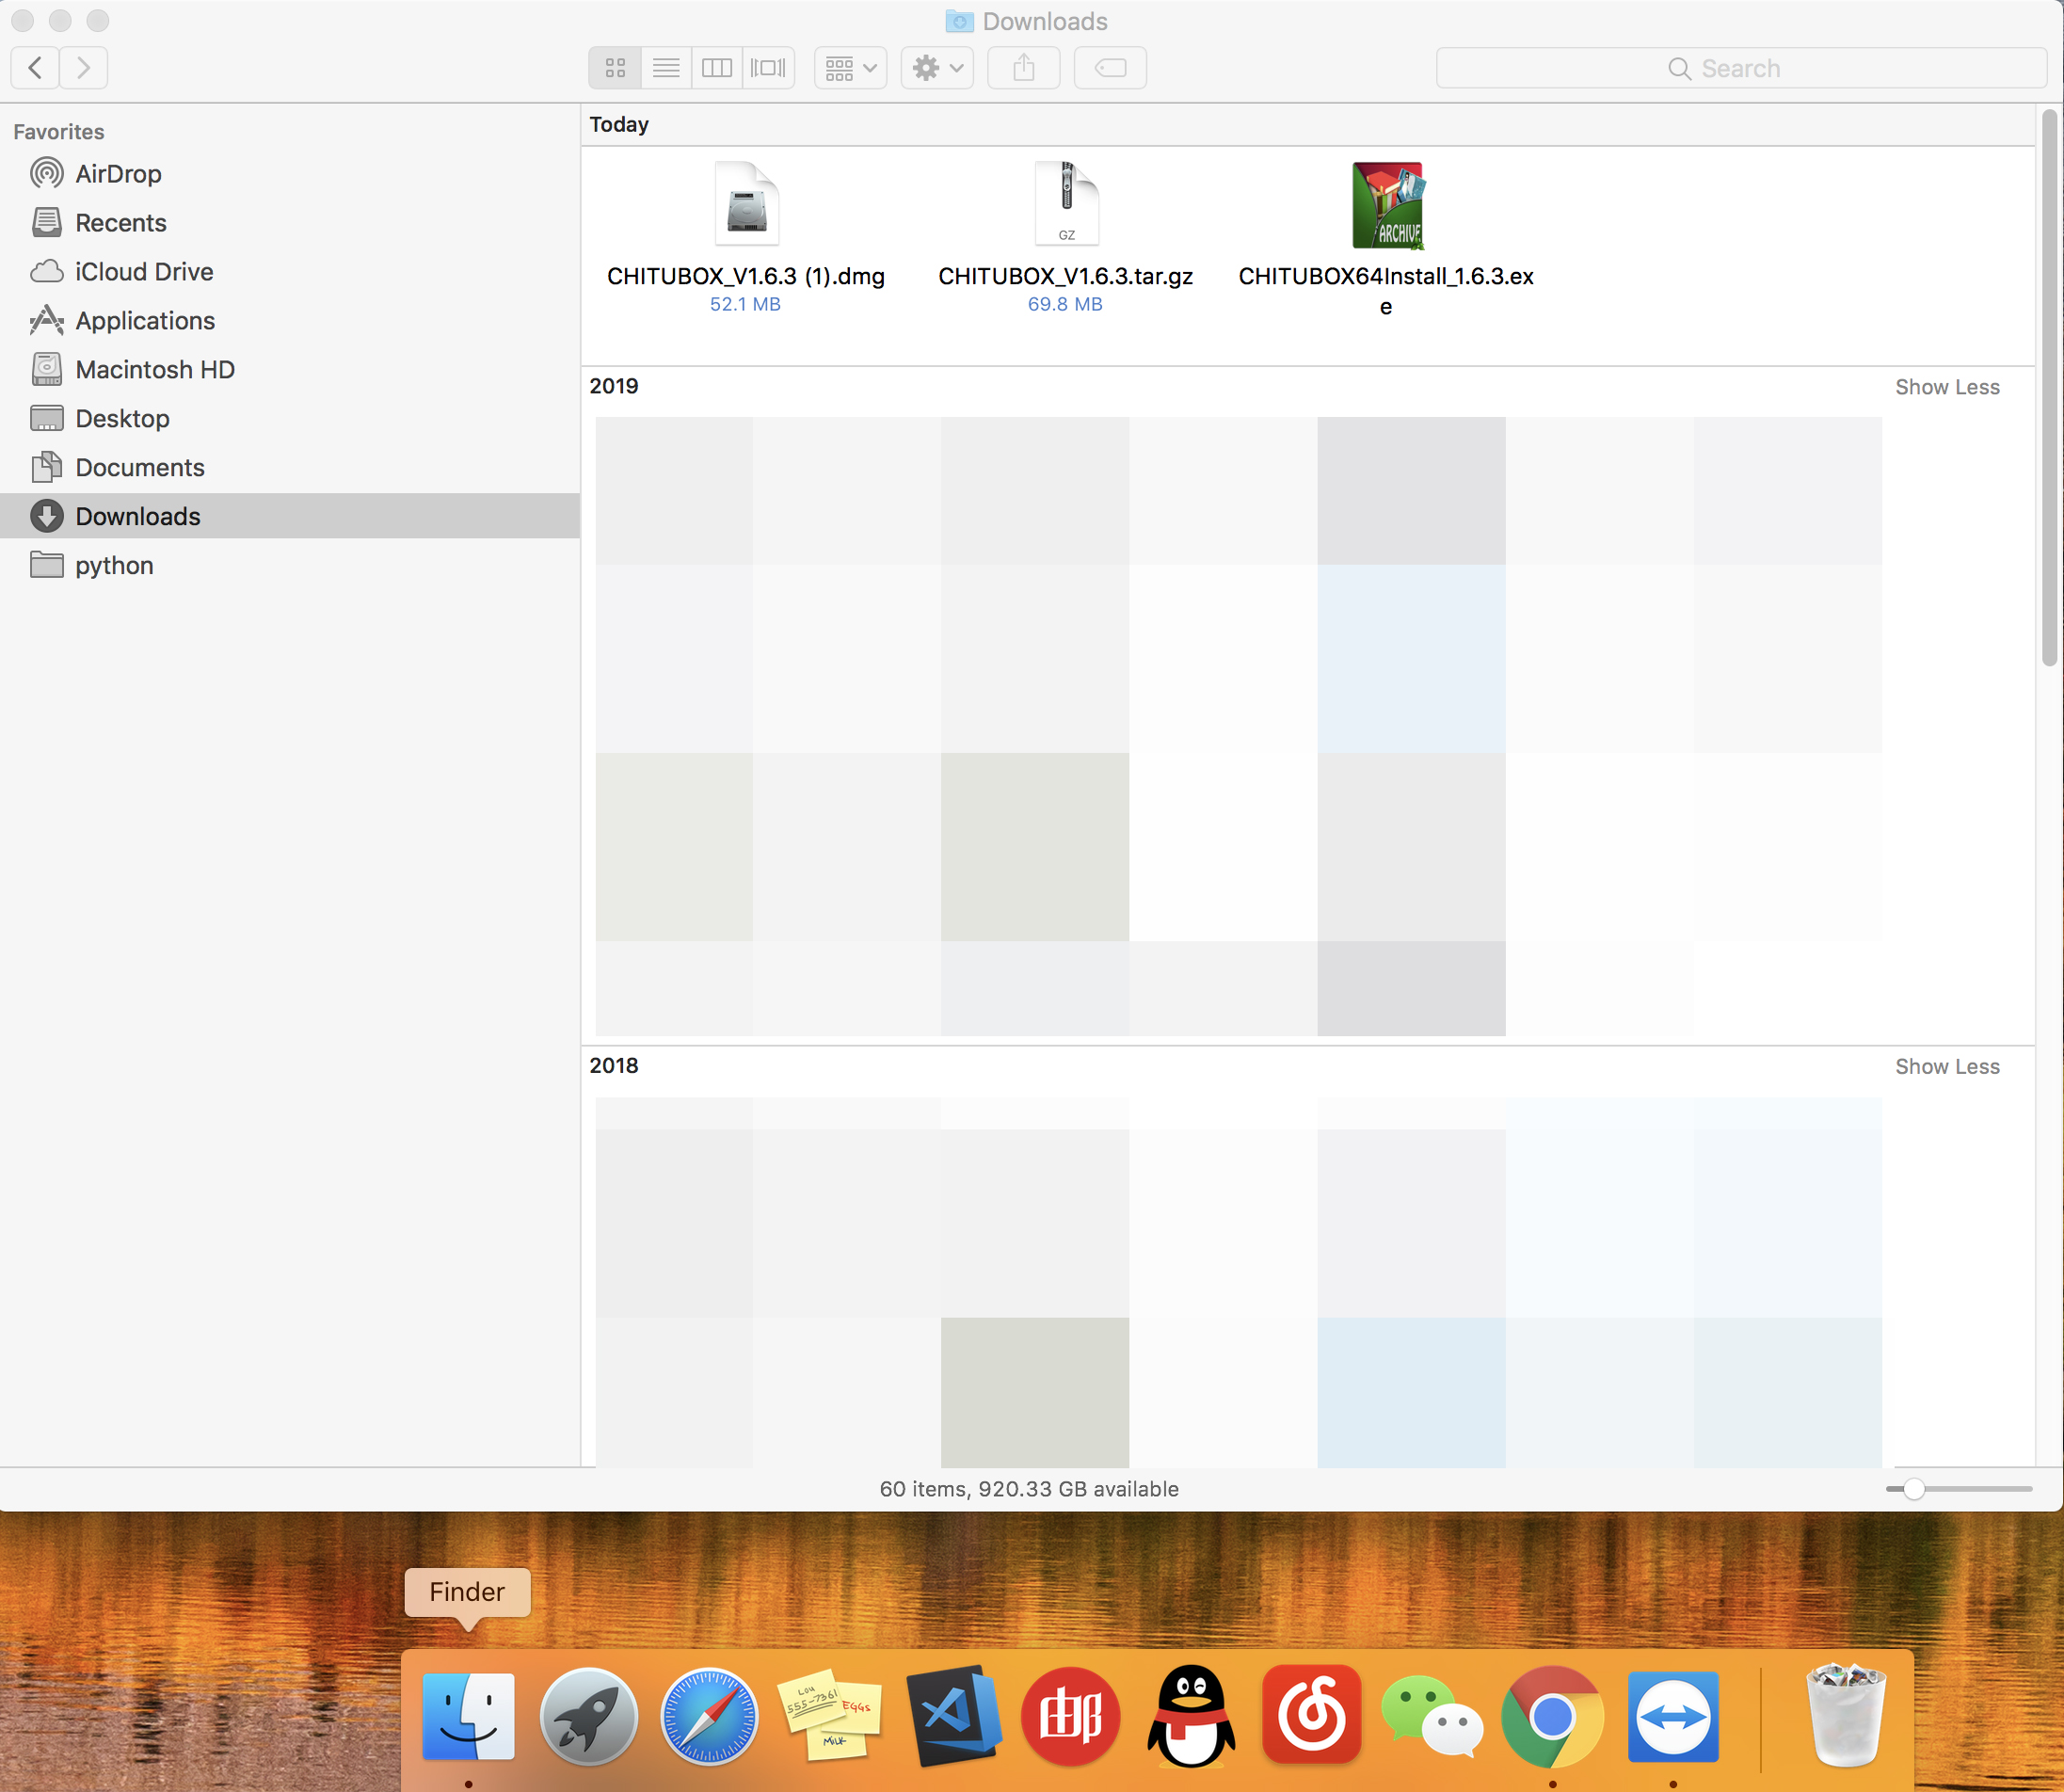This screenshot has height=1792, width=2064.
Task: Select the CHITUBOX_V1.6.3.tar.gz archive icon
Action: click(1066, 204)
